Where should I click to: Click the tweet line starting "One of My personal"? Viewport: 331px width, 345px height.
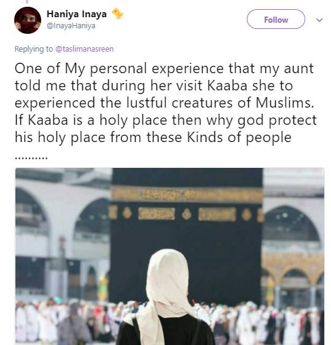(164, 68)
